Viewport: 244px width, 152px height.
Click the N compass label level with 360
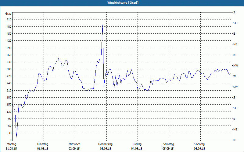[x=234, y=55]
